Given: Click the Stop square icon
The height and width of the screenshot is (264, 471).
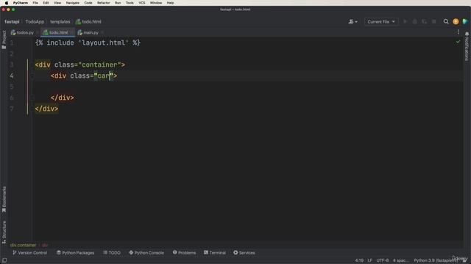Looking at the screenshot, I should pos(433,21).
